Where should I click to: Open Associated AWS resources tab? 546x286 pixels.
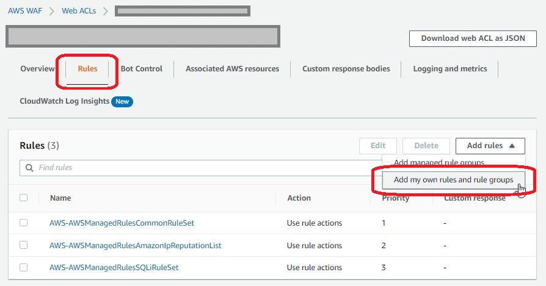[x=232, y=69]
